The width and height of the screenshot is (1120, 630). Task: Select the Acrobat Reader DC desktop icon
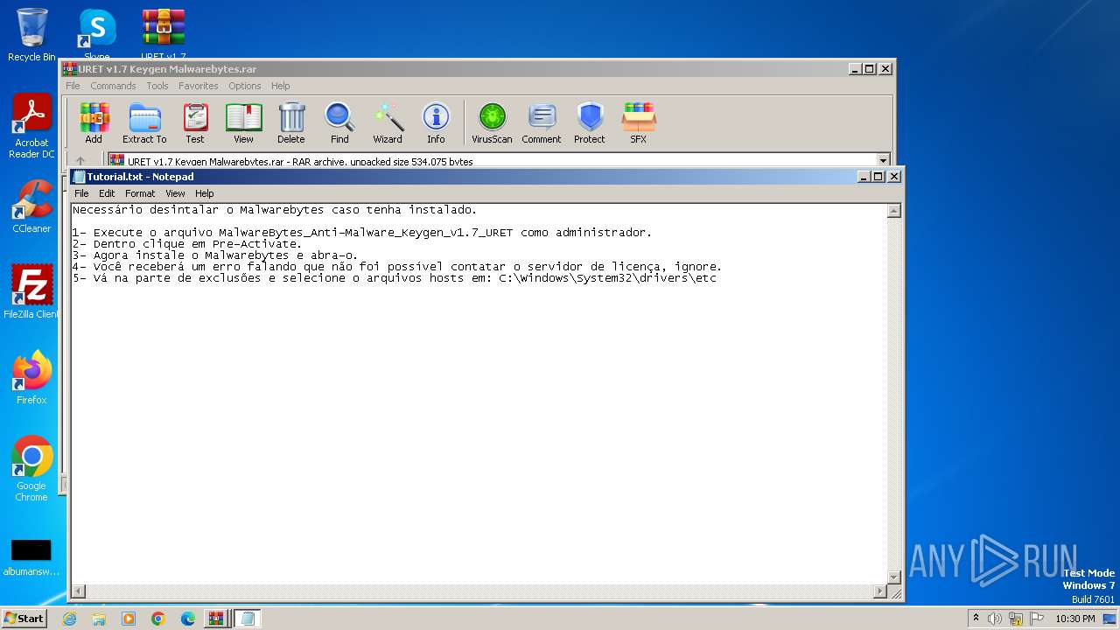tap(31, 127)
